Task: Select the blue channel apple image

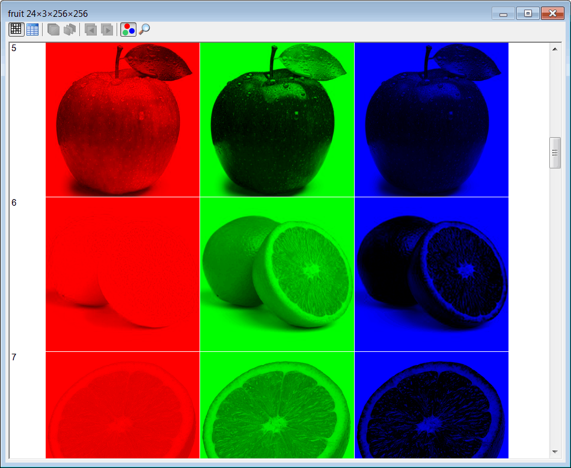Action: click(x=432, y=120)
